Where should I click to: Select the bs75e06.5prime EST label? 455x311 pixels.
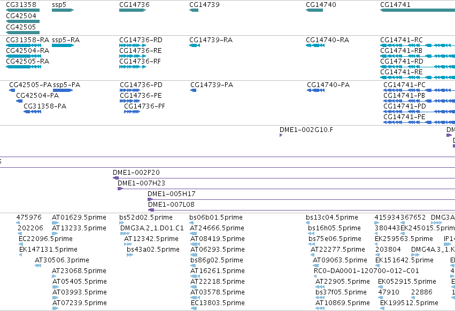click(335, 239)
